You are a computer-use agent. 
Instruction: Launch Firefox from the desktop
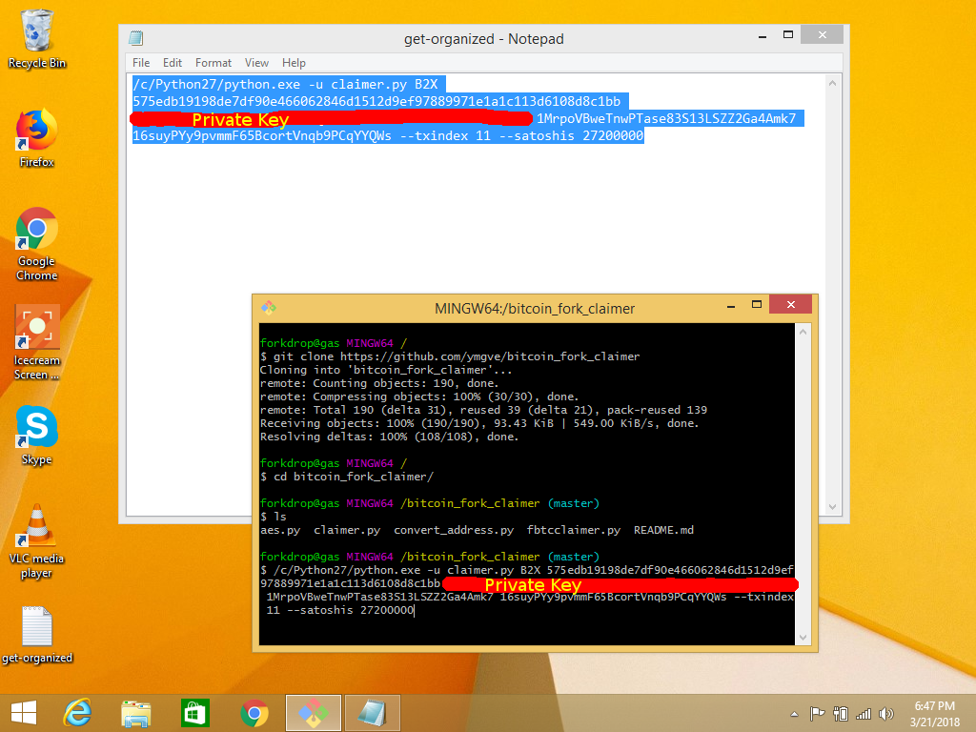[x=37, y=131]
